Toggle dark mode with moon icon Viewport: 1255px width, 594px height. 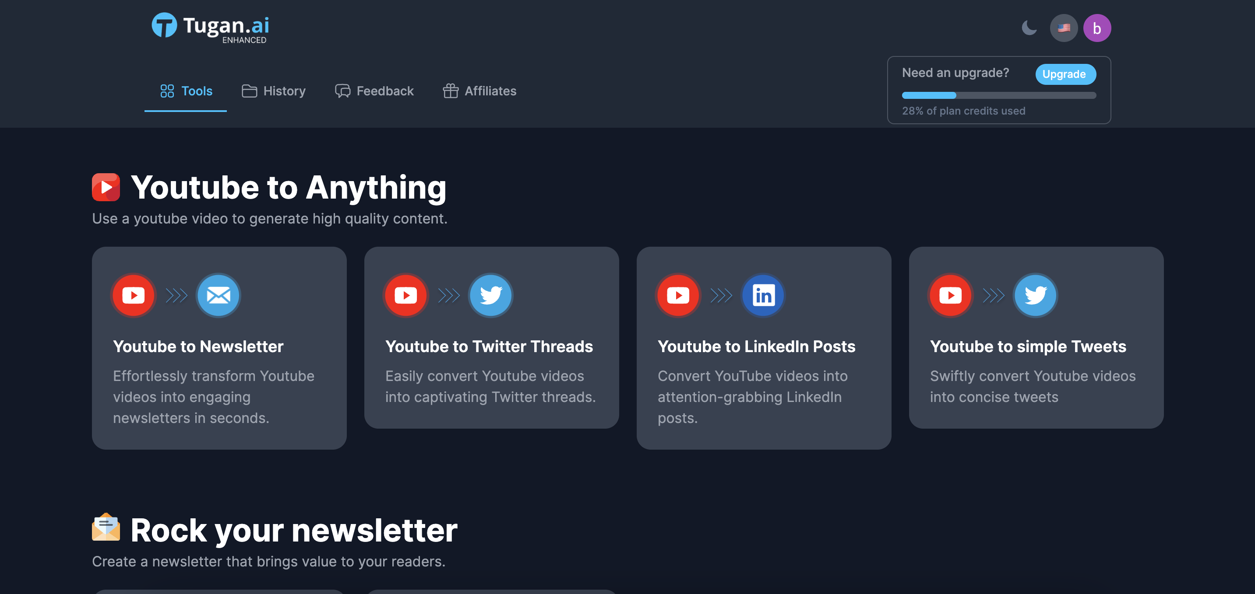(1029, 28)
